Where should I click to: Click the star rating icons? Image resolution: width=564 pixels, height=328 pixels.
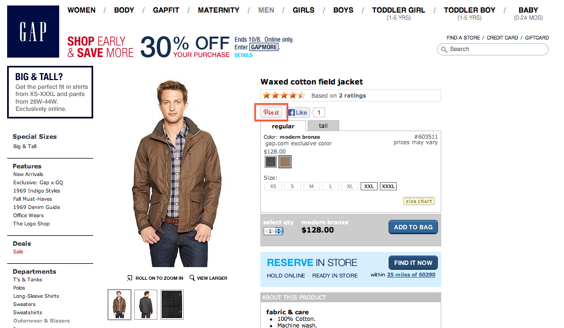(283, 95)
